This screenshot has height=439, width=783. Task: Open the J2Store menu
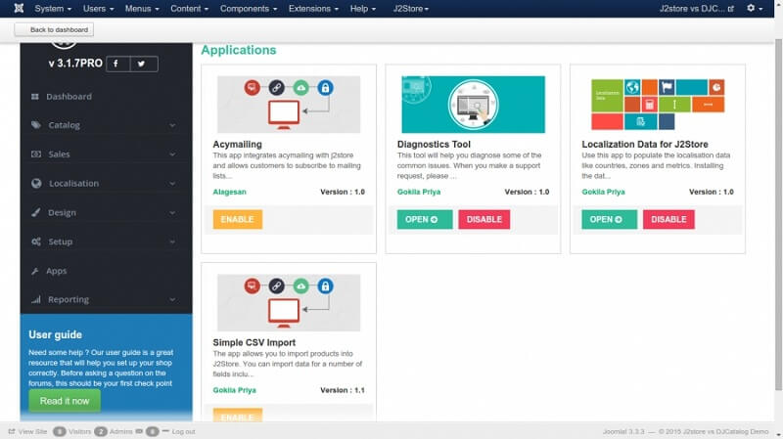click(410, 9)
